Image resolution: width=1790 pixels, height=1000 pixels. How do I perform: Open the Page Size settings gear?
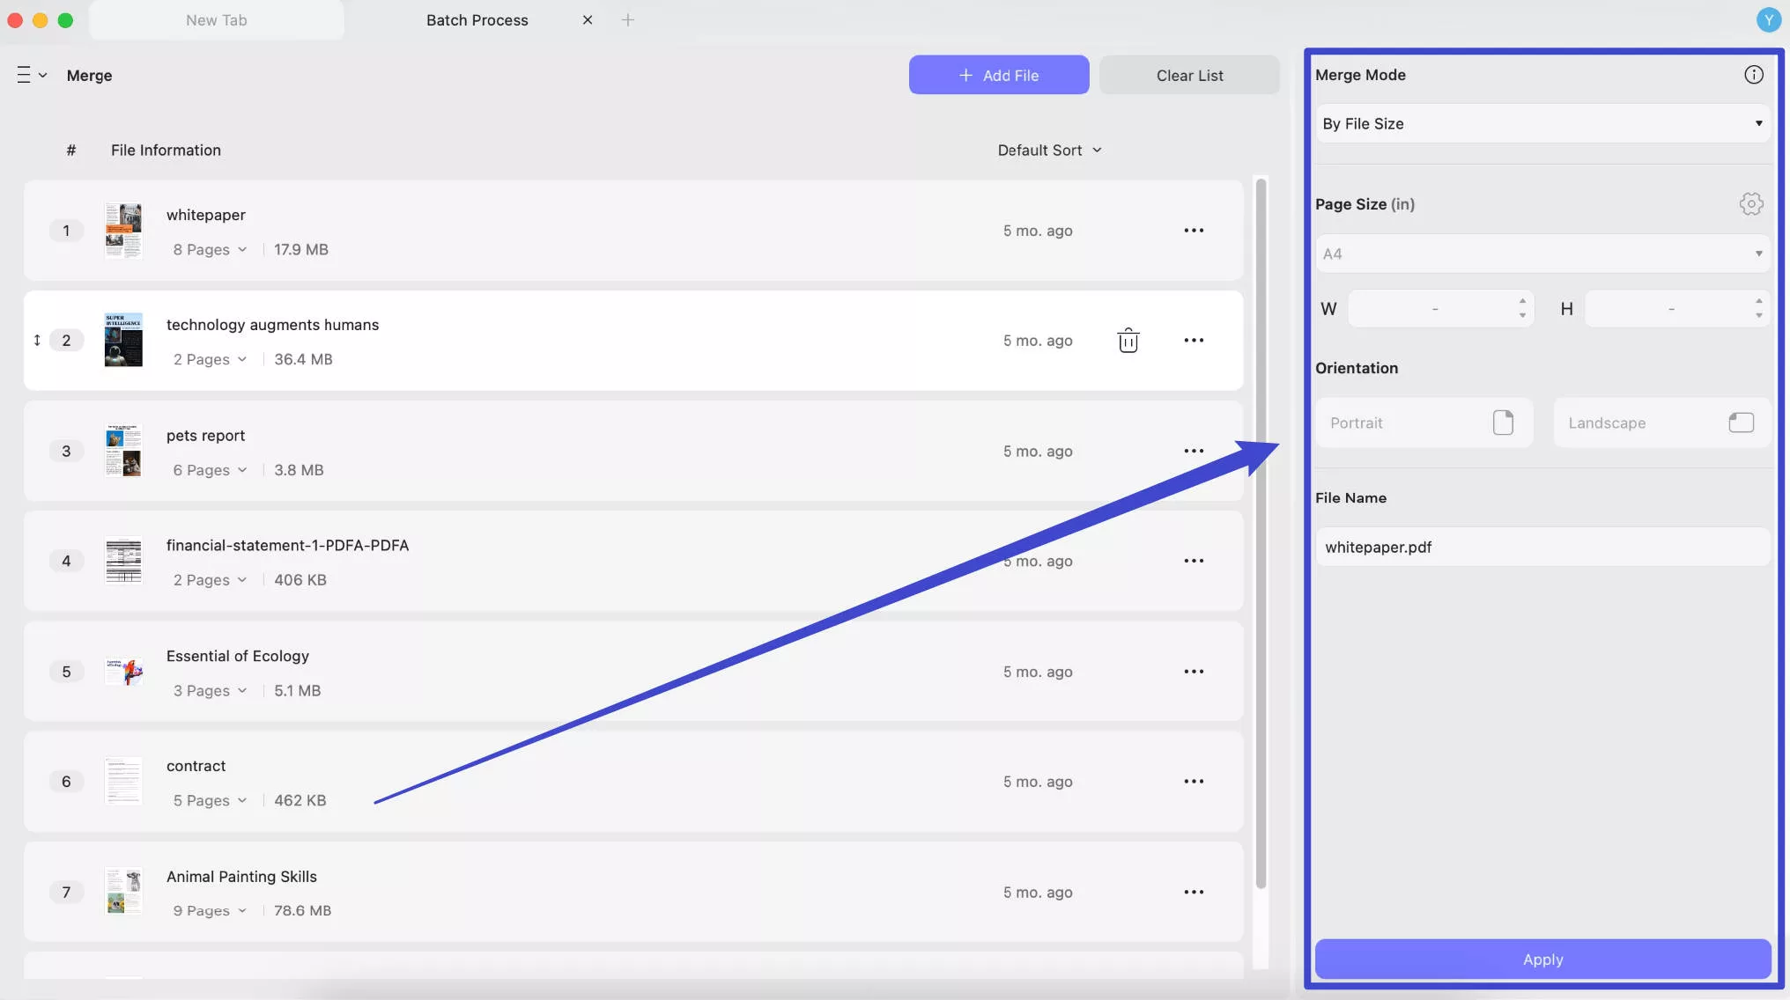click(x=1751, y=204)
